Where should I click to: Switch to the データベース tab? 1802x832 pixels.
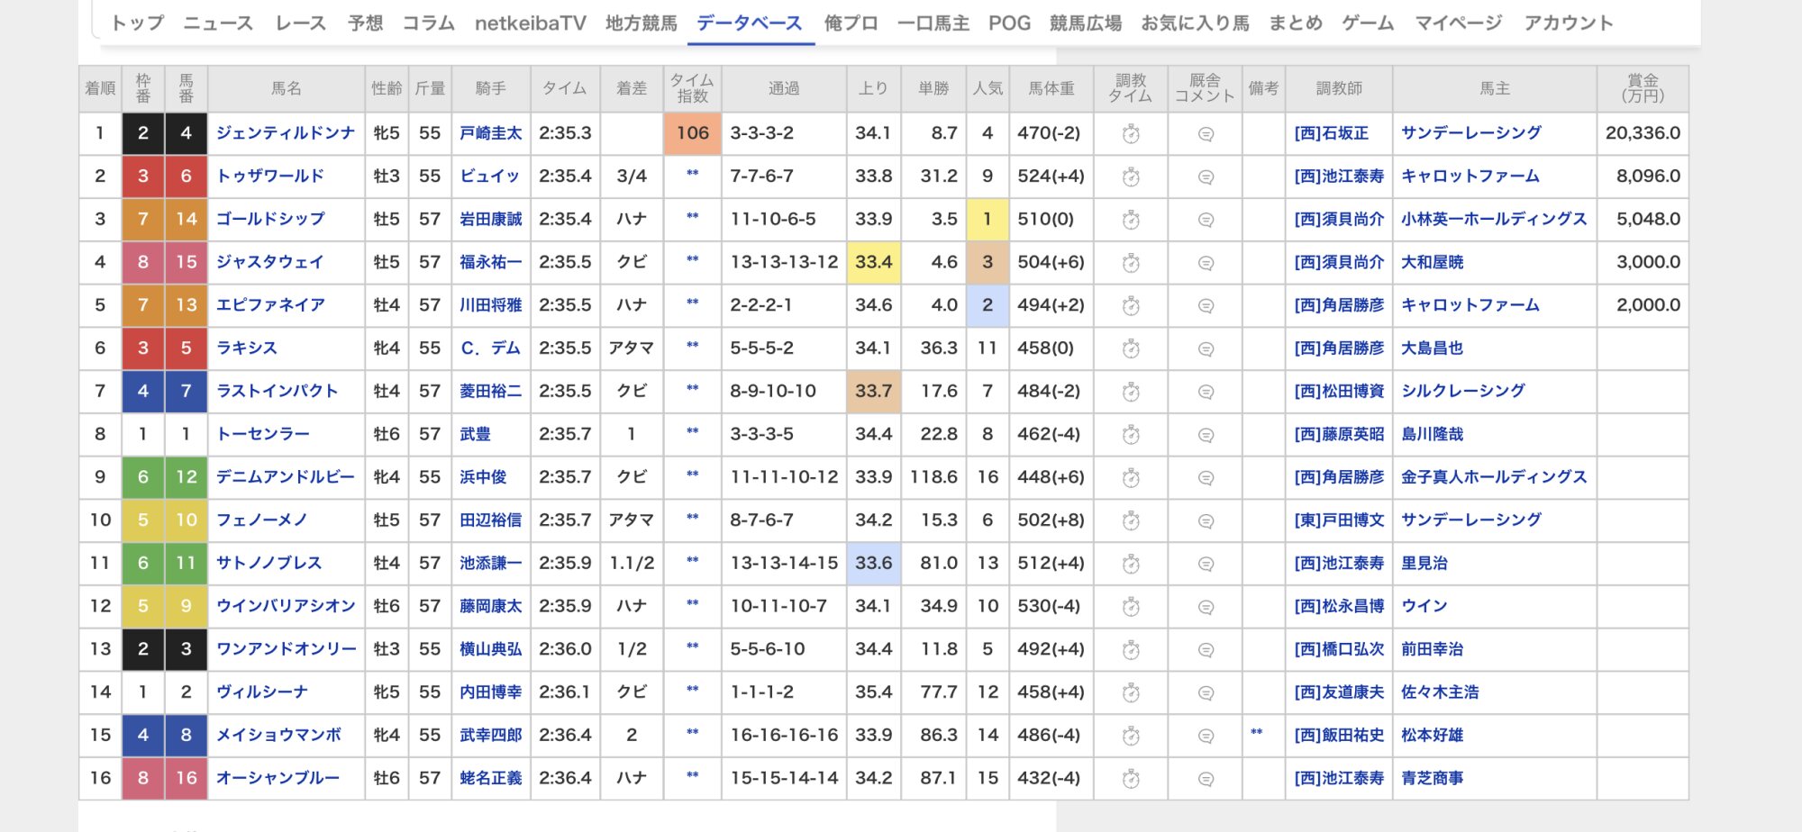(749, 23)
